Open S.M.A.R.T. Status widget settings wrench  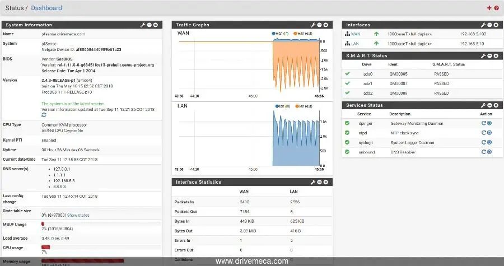coord(483,55)
